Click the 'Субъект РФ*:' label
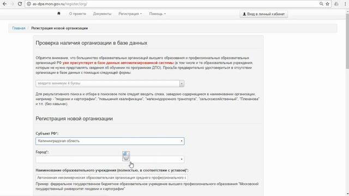Screen dimensions: 349x196 47,133
